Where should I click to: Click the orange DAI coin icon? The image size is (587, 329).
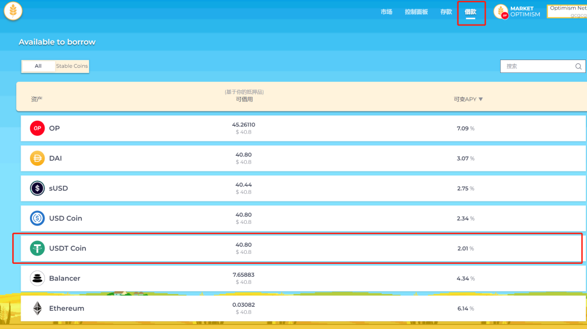point(37,158)
